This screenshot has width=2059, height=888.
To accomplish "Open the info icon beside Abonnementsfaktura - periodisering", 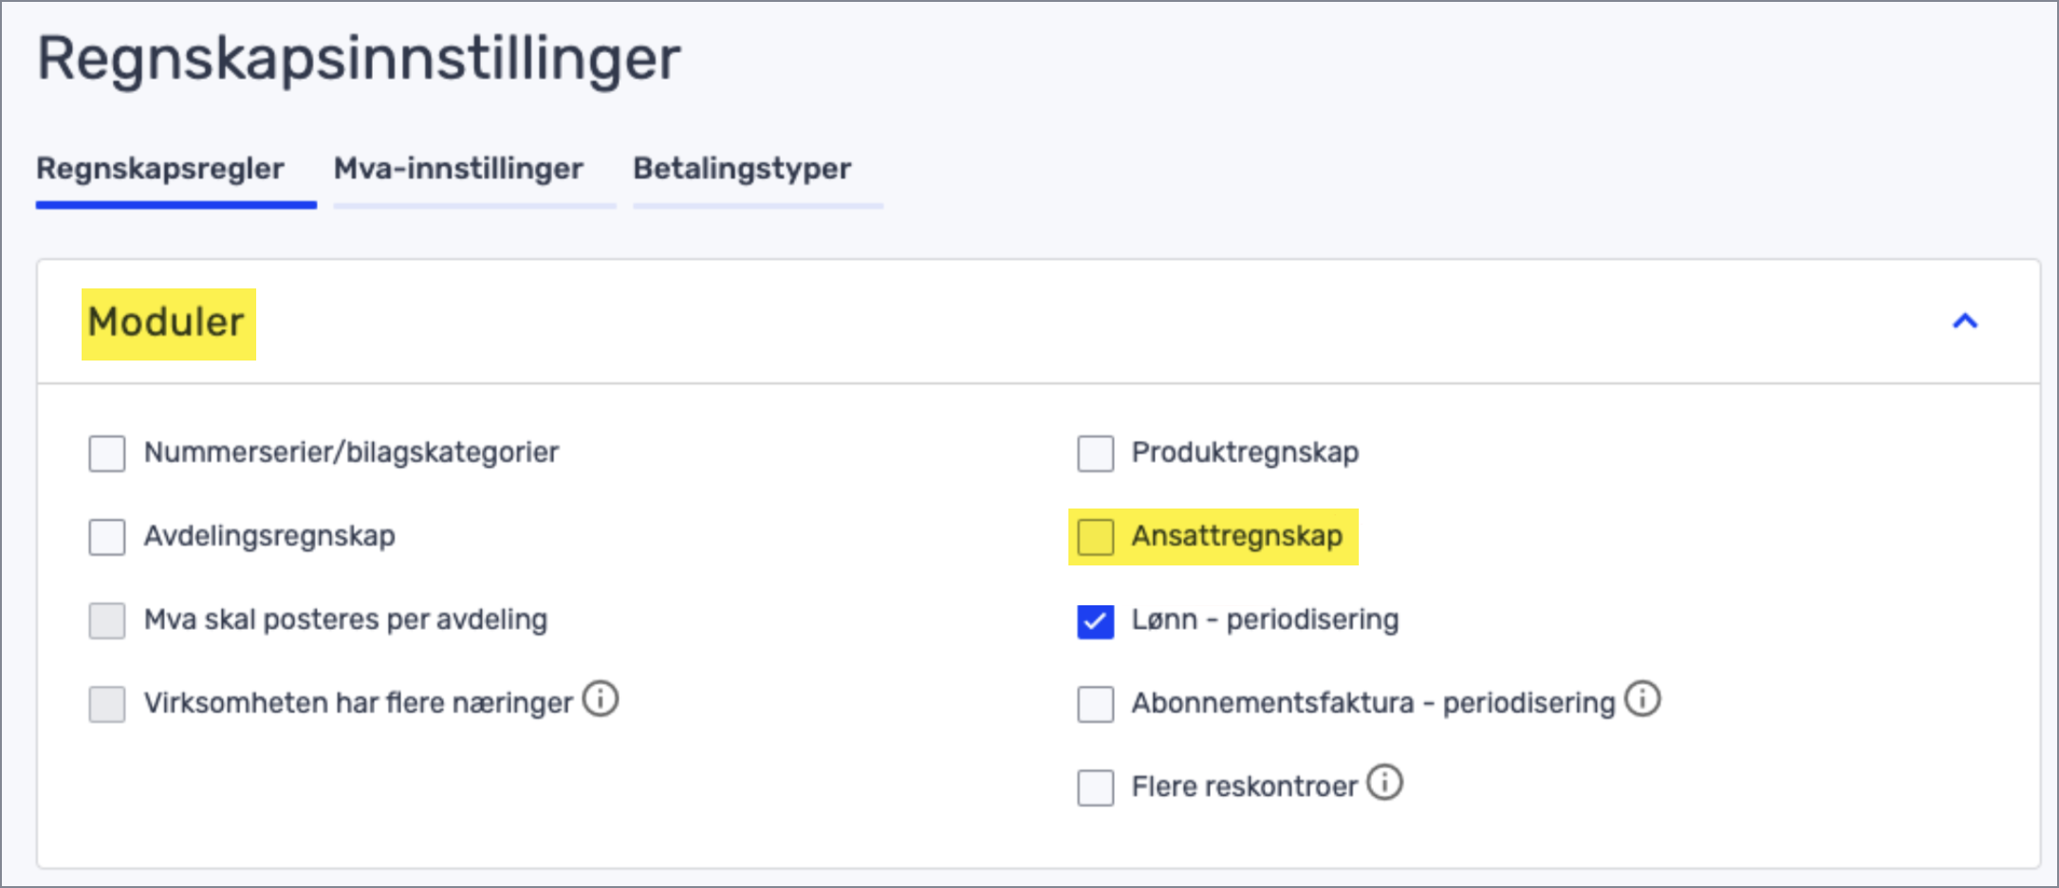I will pyautogui.click(x=1642, y=699).
